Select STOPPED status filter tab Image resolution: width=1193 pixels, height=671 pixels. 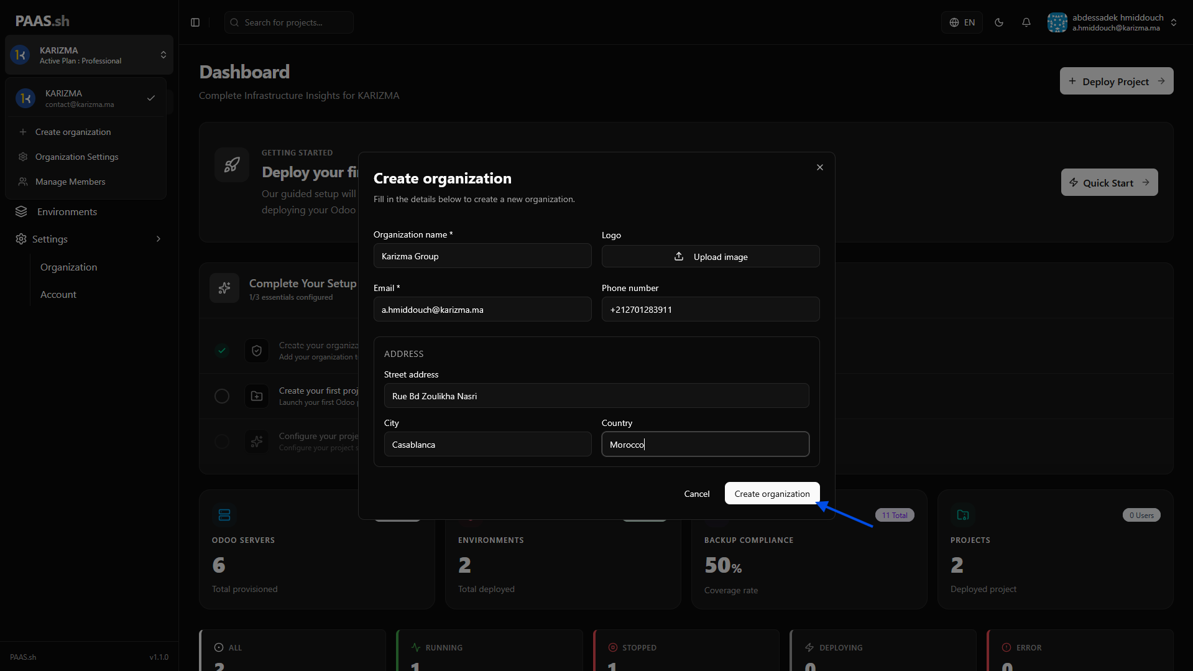coord(687,650)
